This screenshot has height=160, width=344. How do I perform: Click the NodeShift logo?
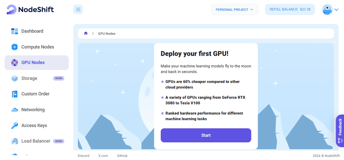(x=30, y=10)
